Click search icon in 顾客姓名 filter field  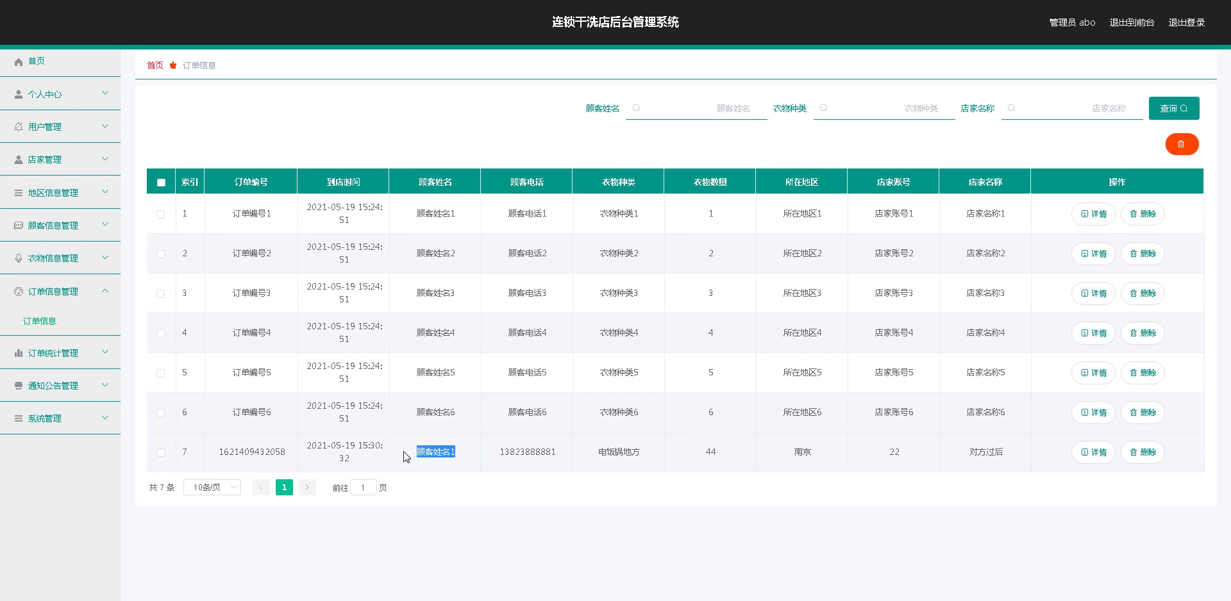(636, 108)
